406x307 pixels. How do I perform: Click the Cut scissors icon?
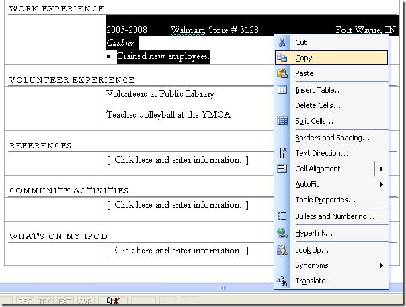282,42
